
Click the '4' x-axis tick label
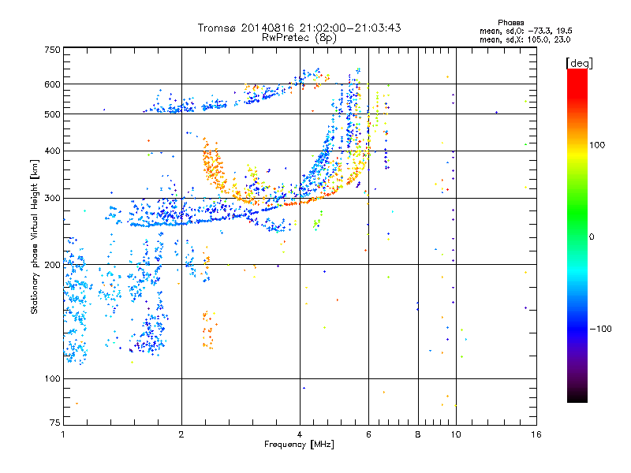tap(300, 435)
